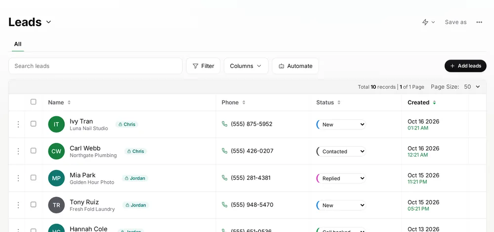Select the checkbox for Carl Webb
This screenshot has height=232, width=494.
click(x=34, y=151)
